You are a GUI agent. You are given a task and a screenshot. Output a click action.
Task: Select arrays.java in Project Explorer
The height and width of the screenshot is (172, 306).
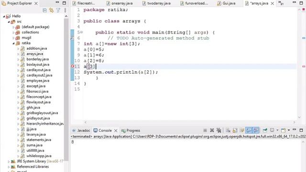tap(35, 54)
